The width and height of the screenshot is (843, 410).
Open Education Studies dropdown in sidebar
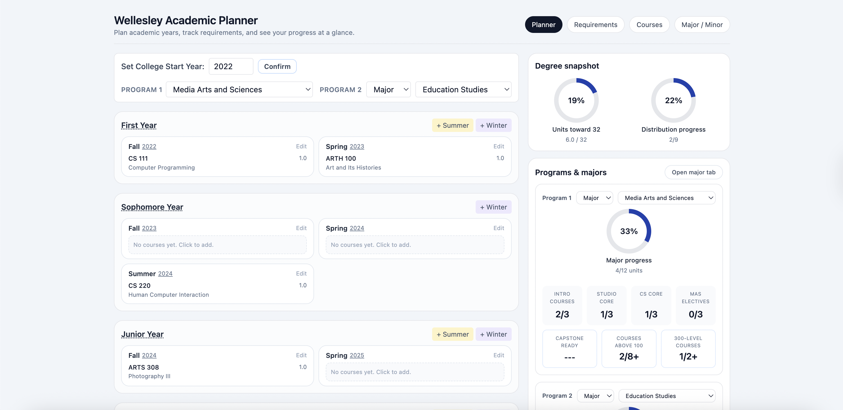click(x=666, y=395)
